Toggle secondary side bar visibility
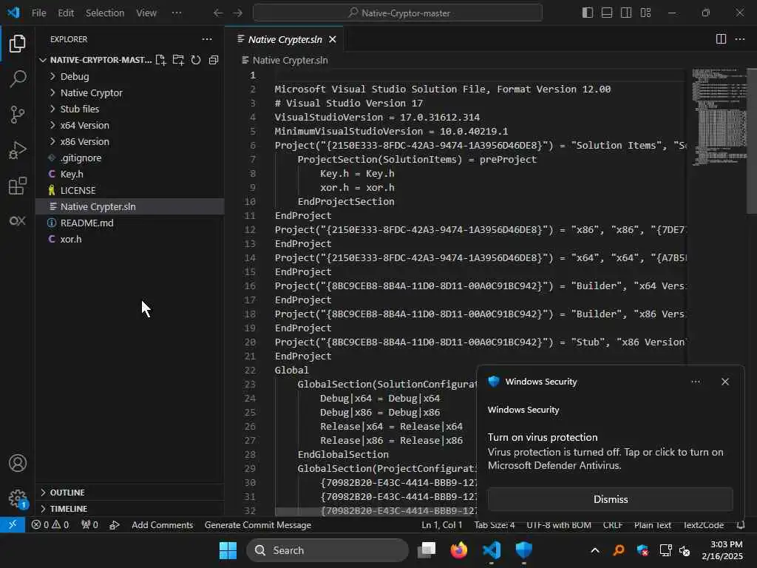757x568 pixels. click(x=626, y=13)
